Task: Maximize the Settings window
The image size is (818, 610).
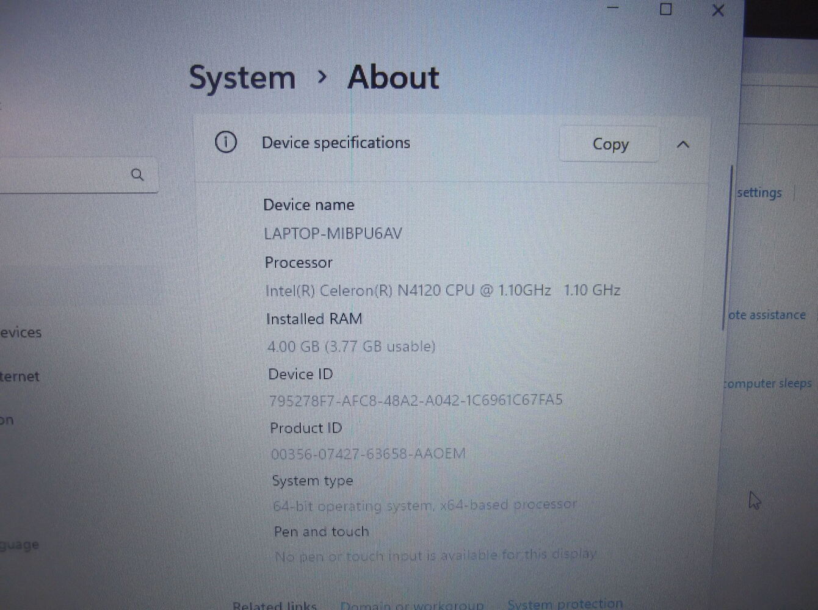Action: tap(665, 9)
